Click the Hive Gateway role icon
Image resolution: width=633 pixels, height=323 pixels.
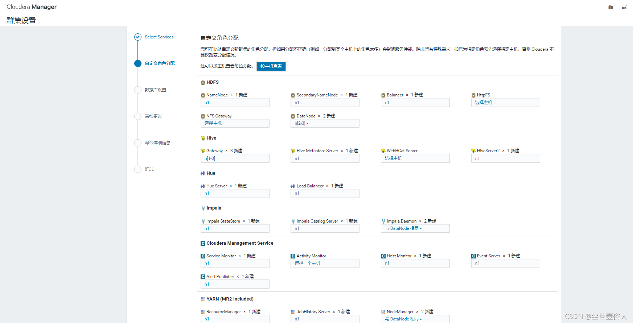pyautogui.click(x=203, y=151)
